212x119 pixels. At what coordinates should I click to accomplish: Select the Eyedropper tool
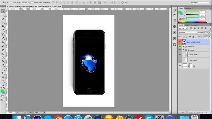(x=3, y=30)
